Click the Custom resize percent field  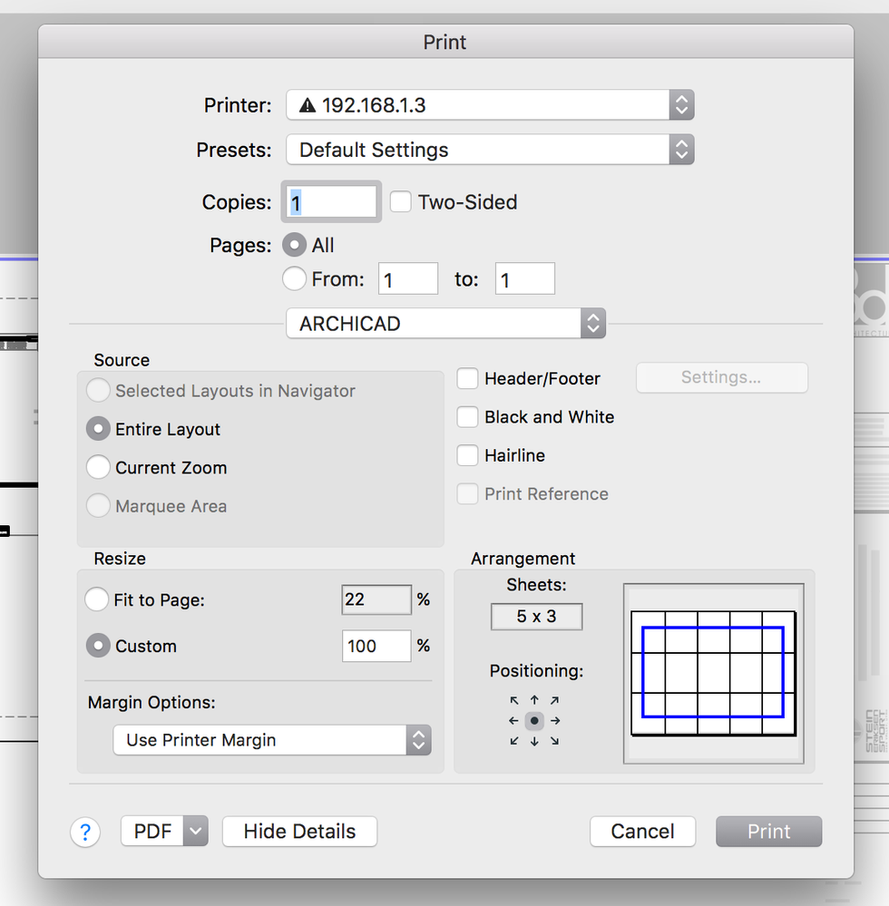tap(376, 647)
